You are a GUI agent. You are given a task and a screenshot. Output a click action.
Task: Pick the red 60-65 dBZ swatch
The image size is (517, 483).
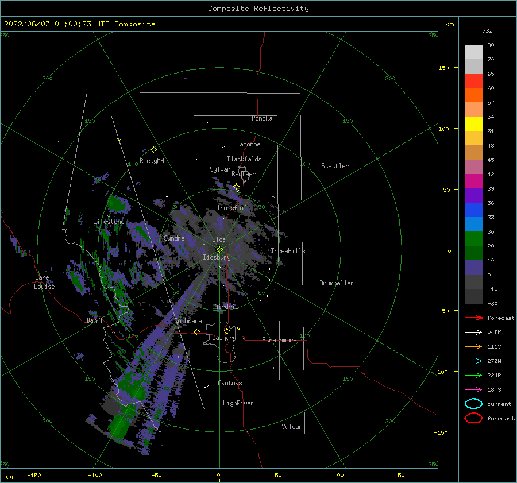coord(473,81)
